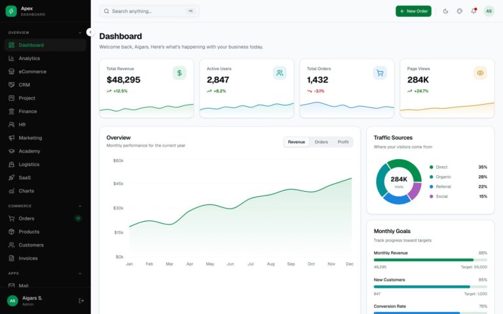Viewport: 503px width, 314px height.
Task: Open Dashboard in the sidebar
Action: point(45,45)
